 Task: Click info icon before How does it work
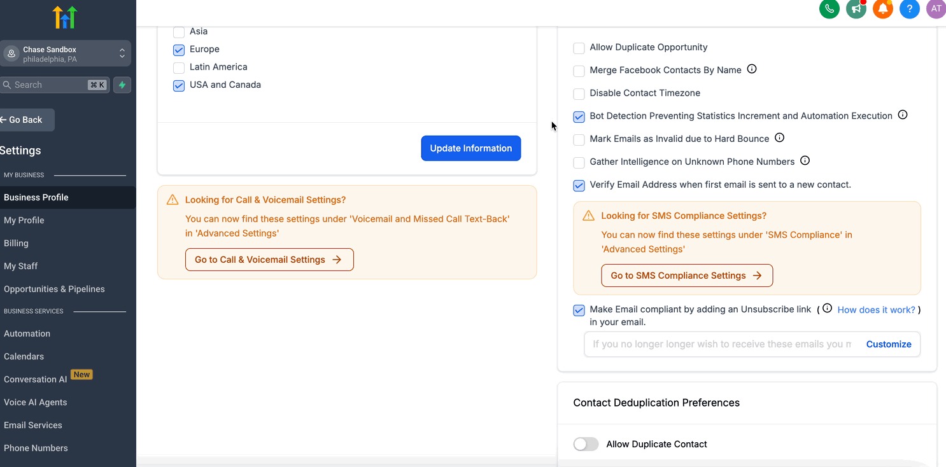pos(827,309)
